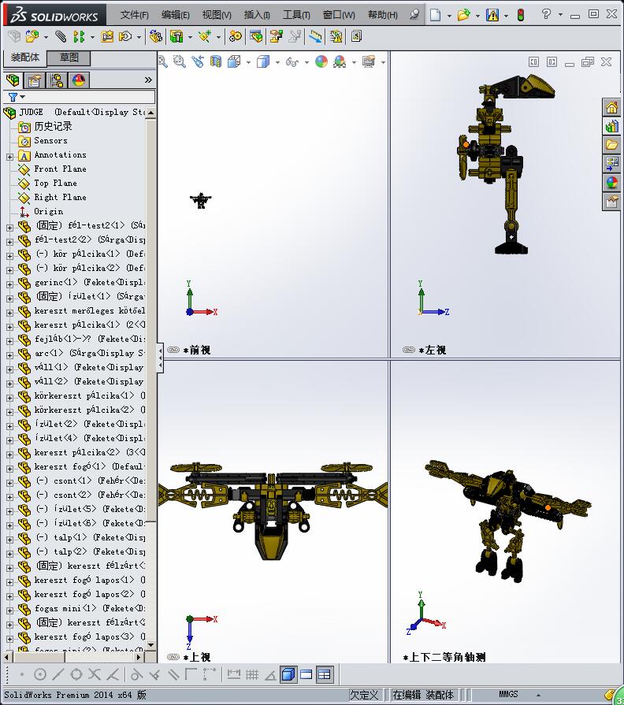Viewport: 624px width, 705px height.
Task: Click the New document icon
Action: [x=435, y=15]
